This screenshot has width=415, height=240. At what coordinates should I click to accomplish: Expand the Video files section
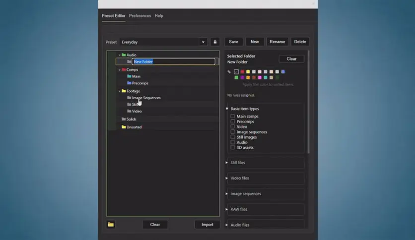[227, 178]
